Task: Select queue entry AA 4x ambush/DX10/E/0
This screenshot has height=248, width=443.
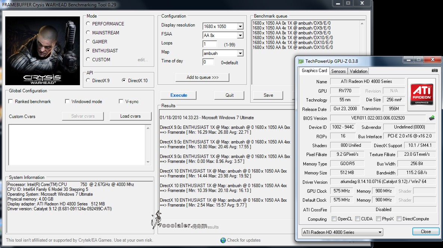Action: 293,42
